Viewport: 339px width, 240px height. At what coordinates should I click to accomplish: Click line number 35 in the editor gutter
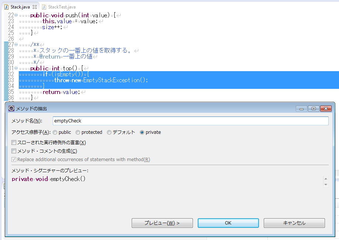tap(11, 92)
